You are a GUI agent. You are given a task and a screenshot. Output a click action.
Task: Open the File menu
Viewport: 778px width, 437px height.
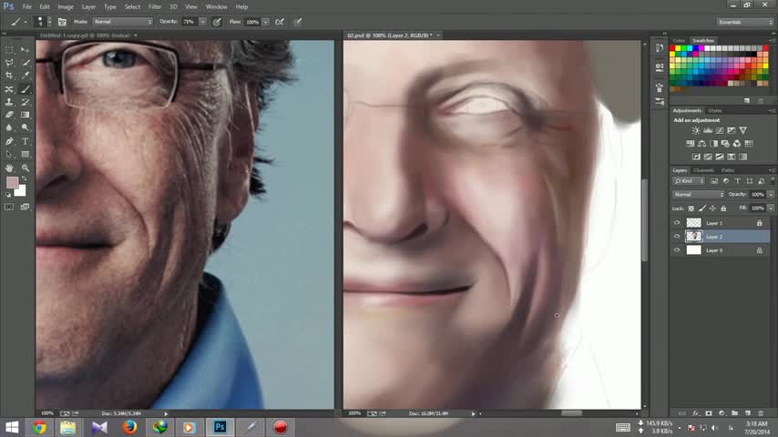[x=26, y=7]
